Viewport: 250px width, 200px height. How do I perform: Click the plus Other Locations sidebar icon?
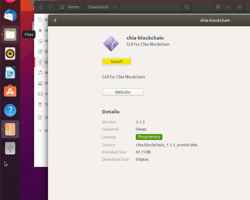click(x=40, y=130)
